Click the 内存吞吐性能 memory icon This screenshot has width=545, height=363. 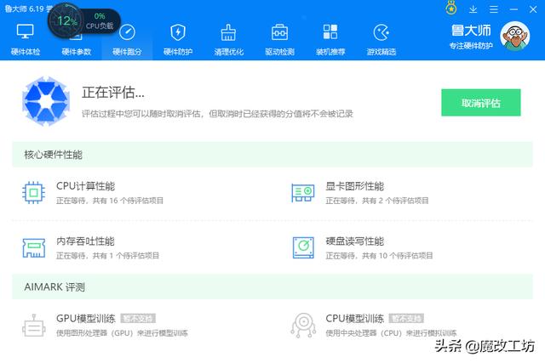[34, 247]
